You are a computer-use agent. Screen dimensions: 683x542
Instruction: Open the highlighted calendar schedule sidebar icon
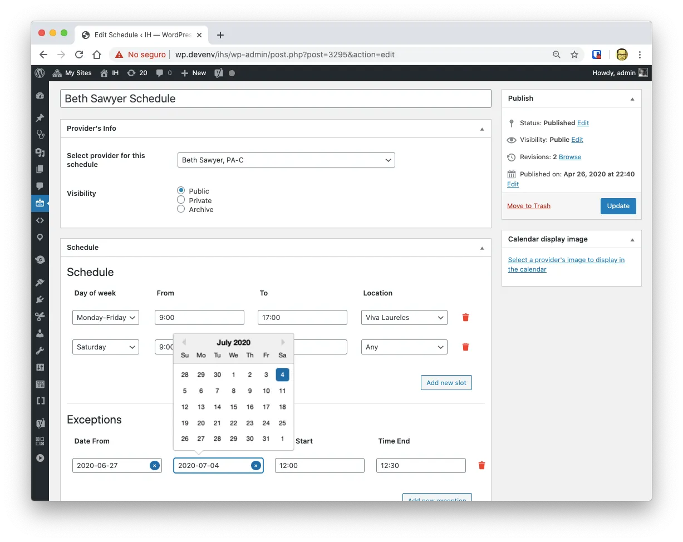point(40,203)
